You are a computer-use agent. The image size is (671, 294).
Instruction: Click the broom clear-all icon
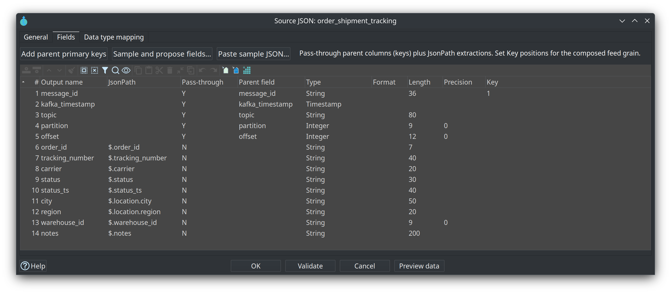(x=71, y=70)
